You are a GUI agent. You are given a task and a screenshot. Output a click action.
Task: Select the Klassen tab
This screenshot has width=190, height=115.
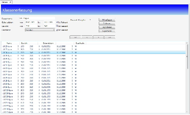click(5, 2)
